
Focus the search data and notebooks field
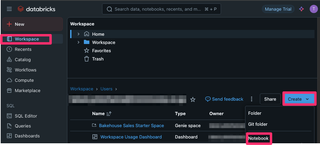click(162, 9)
